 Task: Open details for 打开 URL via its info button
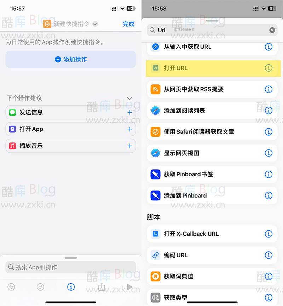coord(268,68)
